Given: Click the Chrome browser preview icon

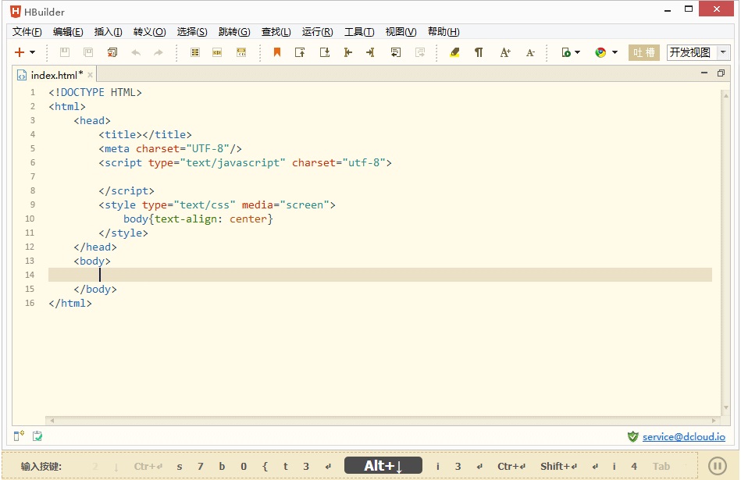Looking at the screenshot, I should click(x=600, y=52).
